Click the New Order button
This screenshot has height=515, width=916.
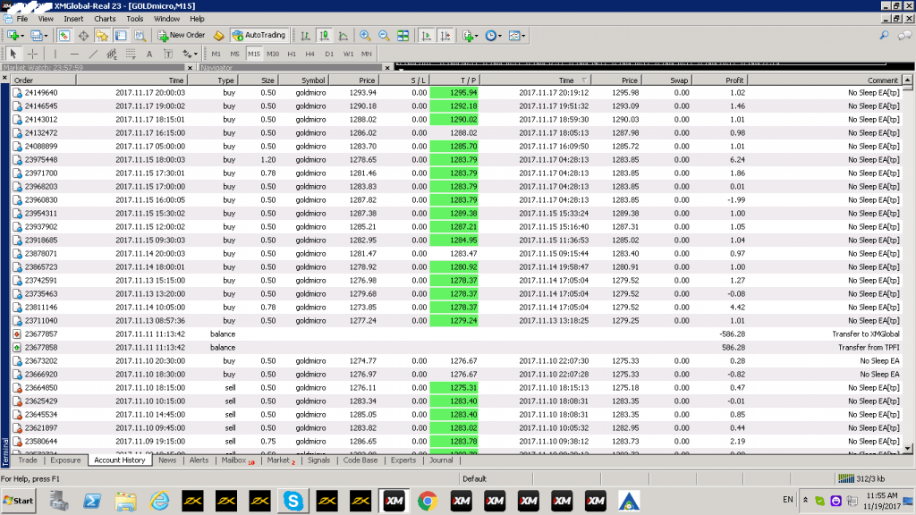[x=182, y=36]
